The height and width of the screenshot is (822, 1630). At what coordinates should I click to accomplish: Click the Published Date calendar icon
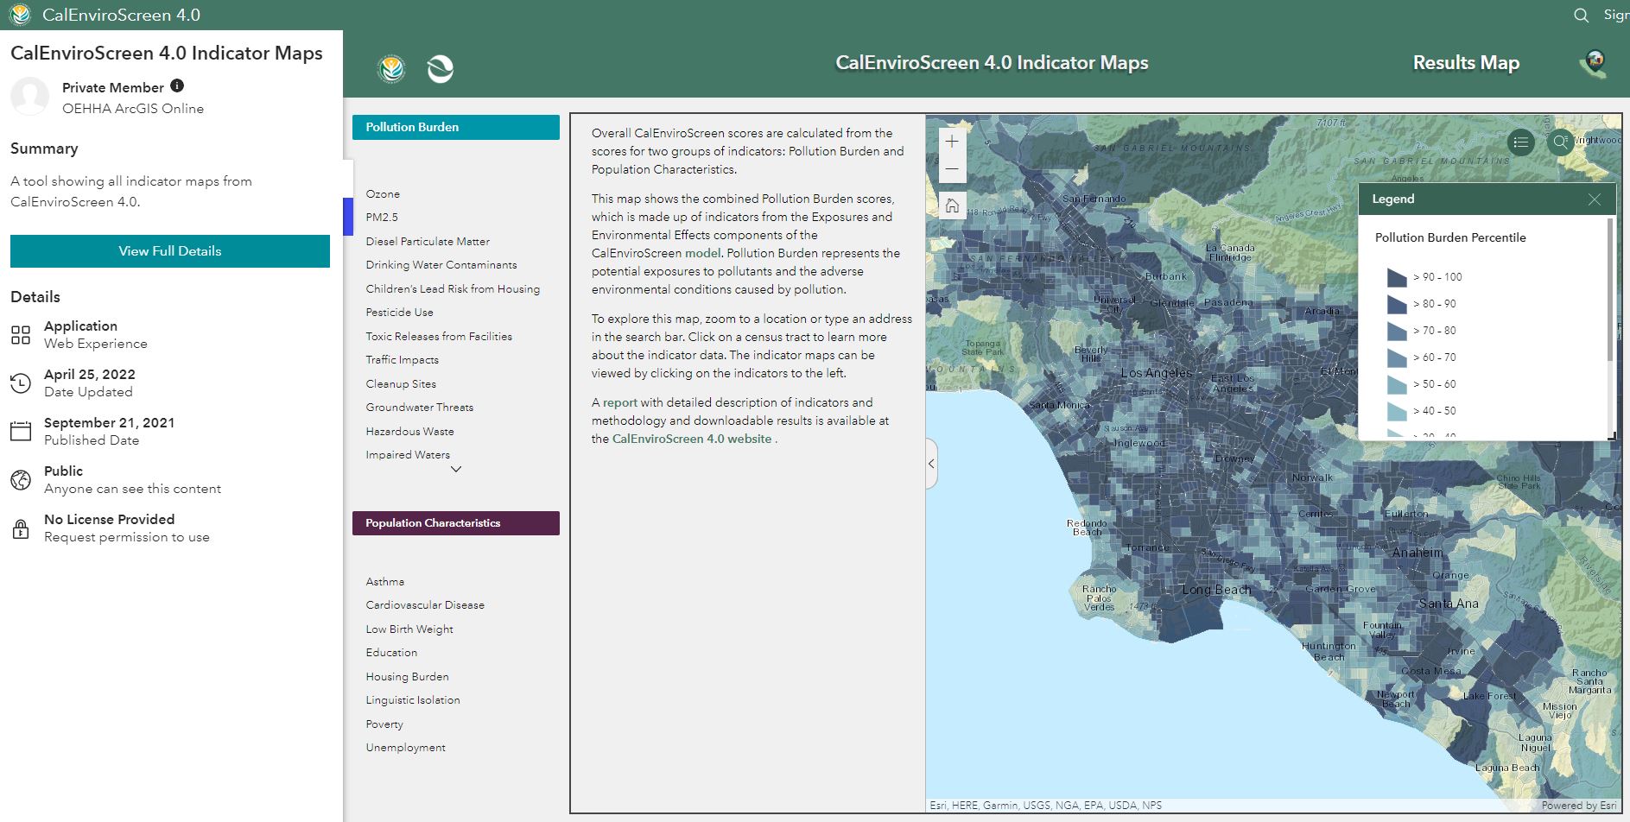pyautogui.click(x=21, y=431)
